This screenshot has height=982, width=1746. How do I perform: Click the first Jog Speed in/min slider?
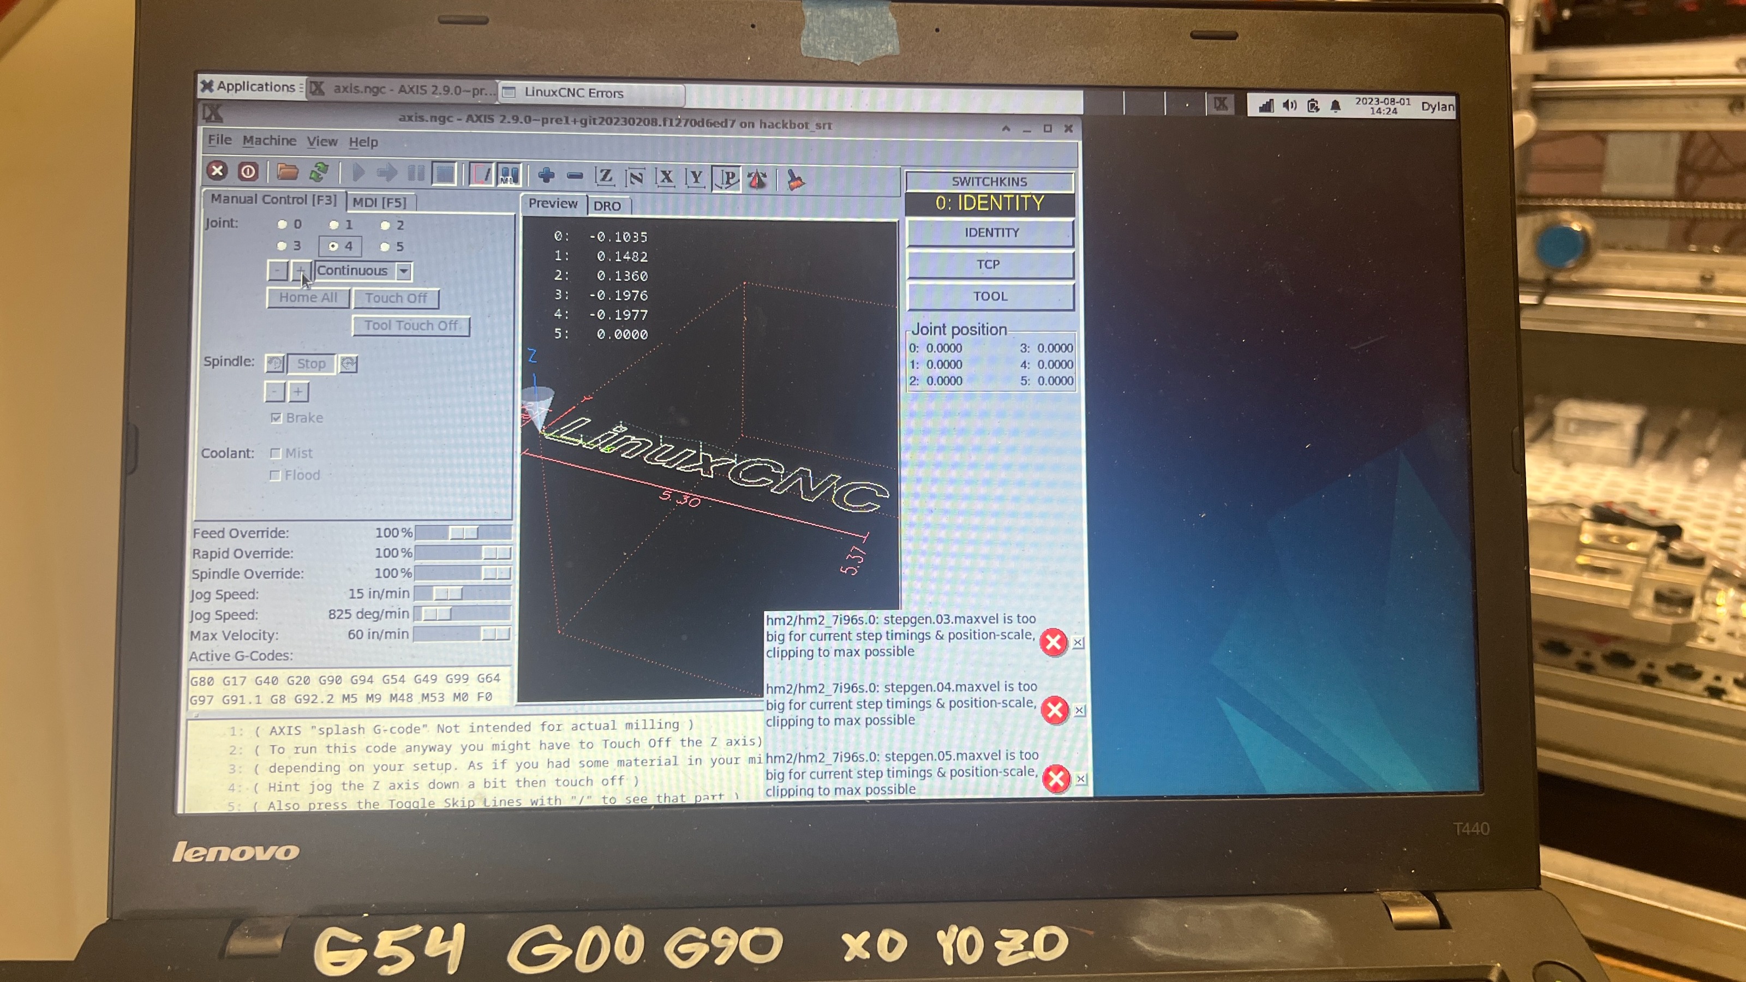[x=462, y=594]
